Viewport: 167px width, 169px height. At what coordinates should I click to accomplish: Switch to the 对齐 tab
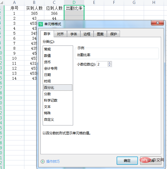click(x=60, y=34)
